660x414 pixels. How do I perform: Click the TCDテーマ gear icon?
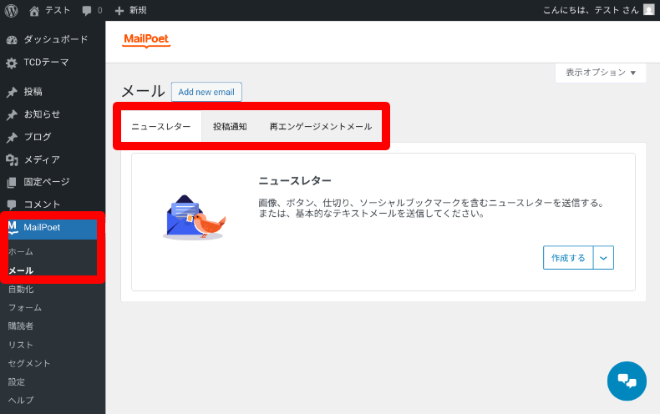coord(12,63)
